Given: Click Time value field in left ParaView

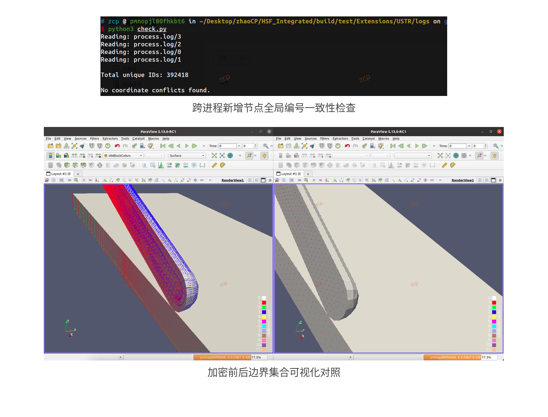Looking at the screenshot, I should pos(228,146).
